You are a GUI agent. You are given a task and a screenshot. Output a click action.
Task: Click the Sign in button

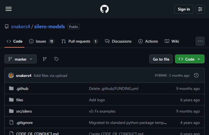184,9
